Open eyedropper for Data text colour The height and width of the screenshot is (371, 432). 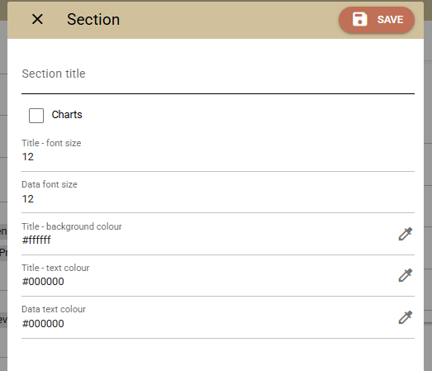coord(406,317)
